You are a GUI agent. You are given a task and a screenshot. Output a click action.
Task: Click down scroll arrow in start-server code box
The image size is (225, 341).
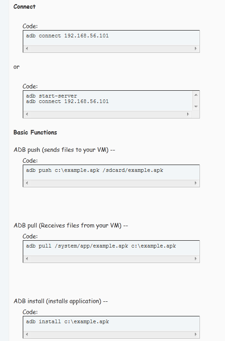pos(196,107)
